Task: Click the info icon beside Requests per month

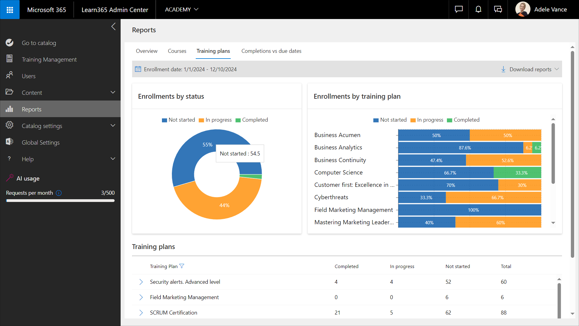Action: (x=59, y=193)
